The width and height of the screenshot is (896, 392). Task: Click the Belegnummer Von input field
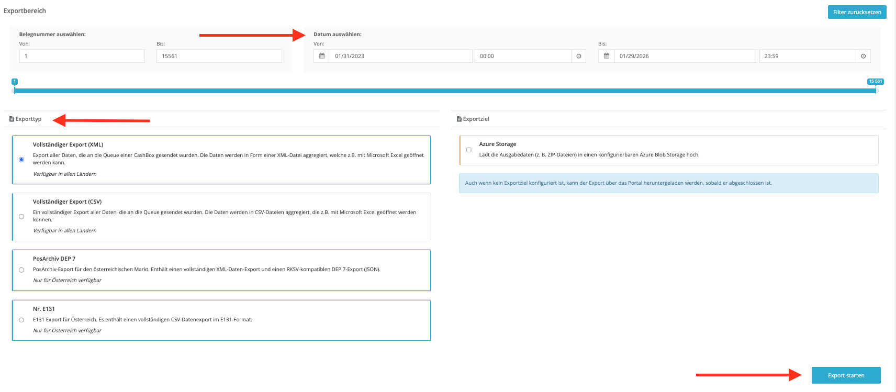tap(82, 56)
